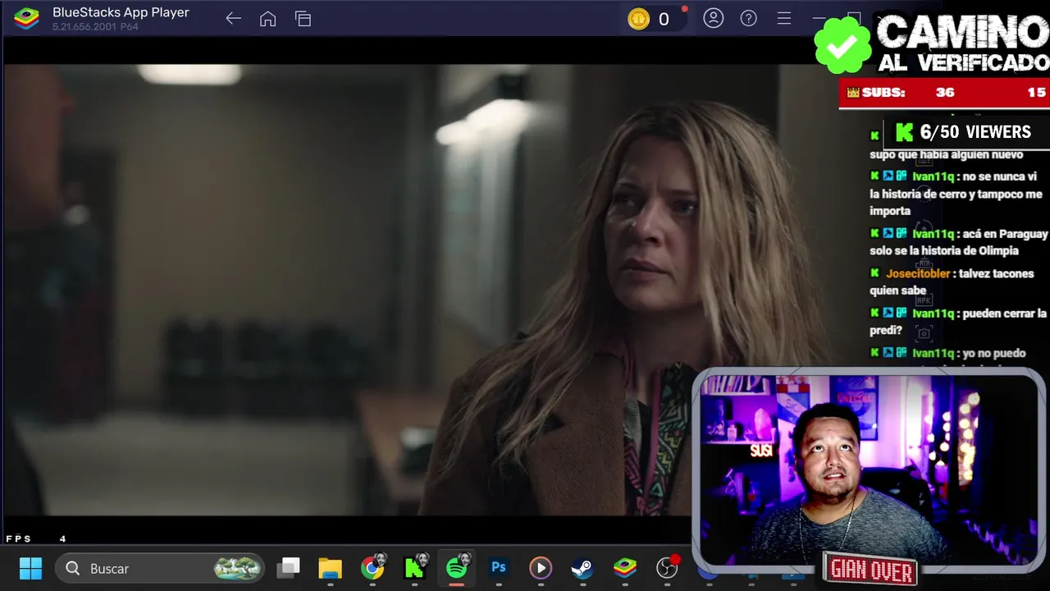1050x591 pixels.
Task: Click the Josecitobler username in chat
Action: pos(918,273)
